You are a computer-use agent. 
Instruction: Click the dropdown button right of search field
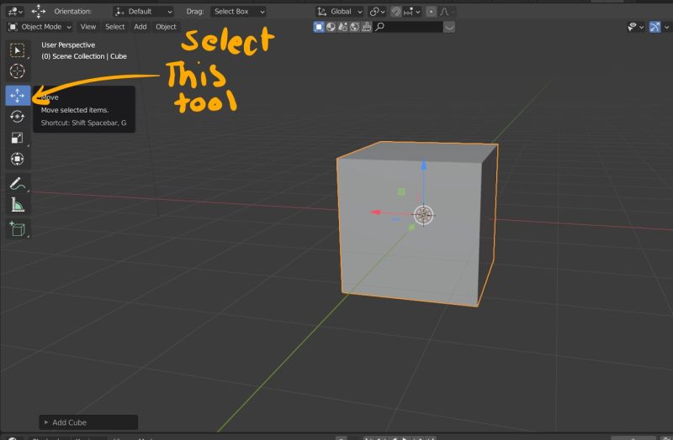tap(449, 27)
